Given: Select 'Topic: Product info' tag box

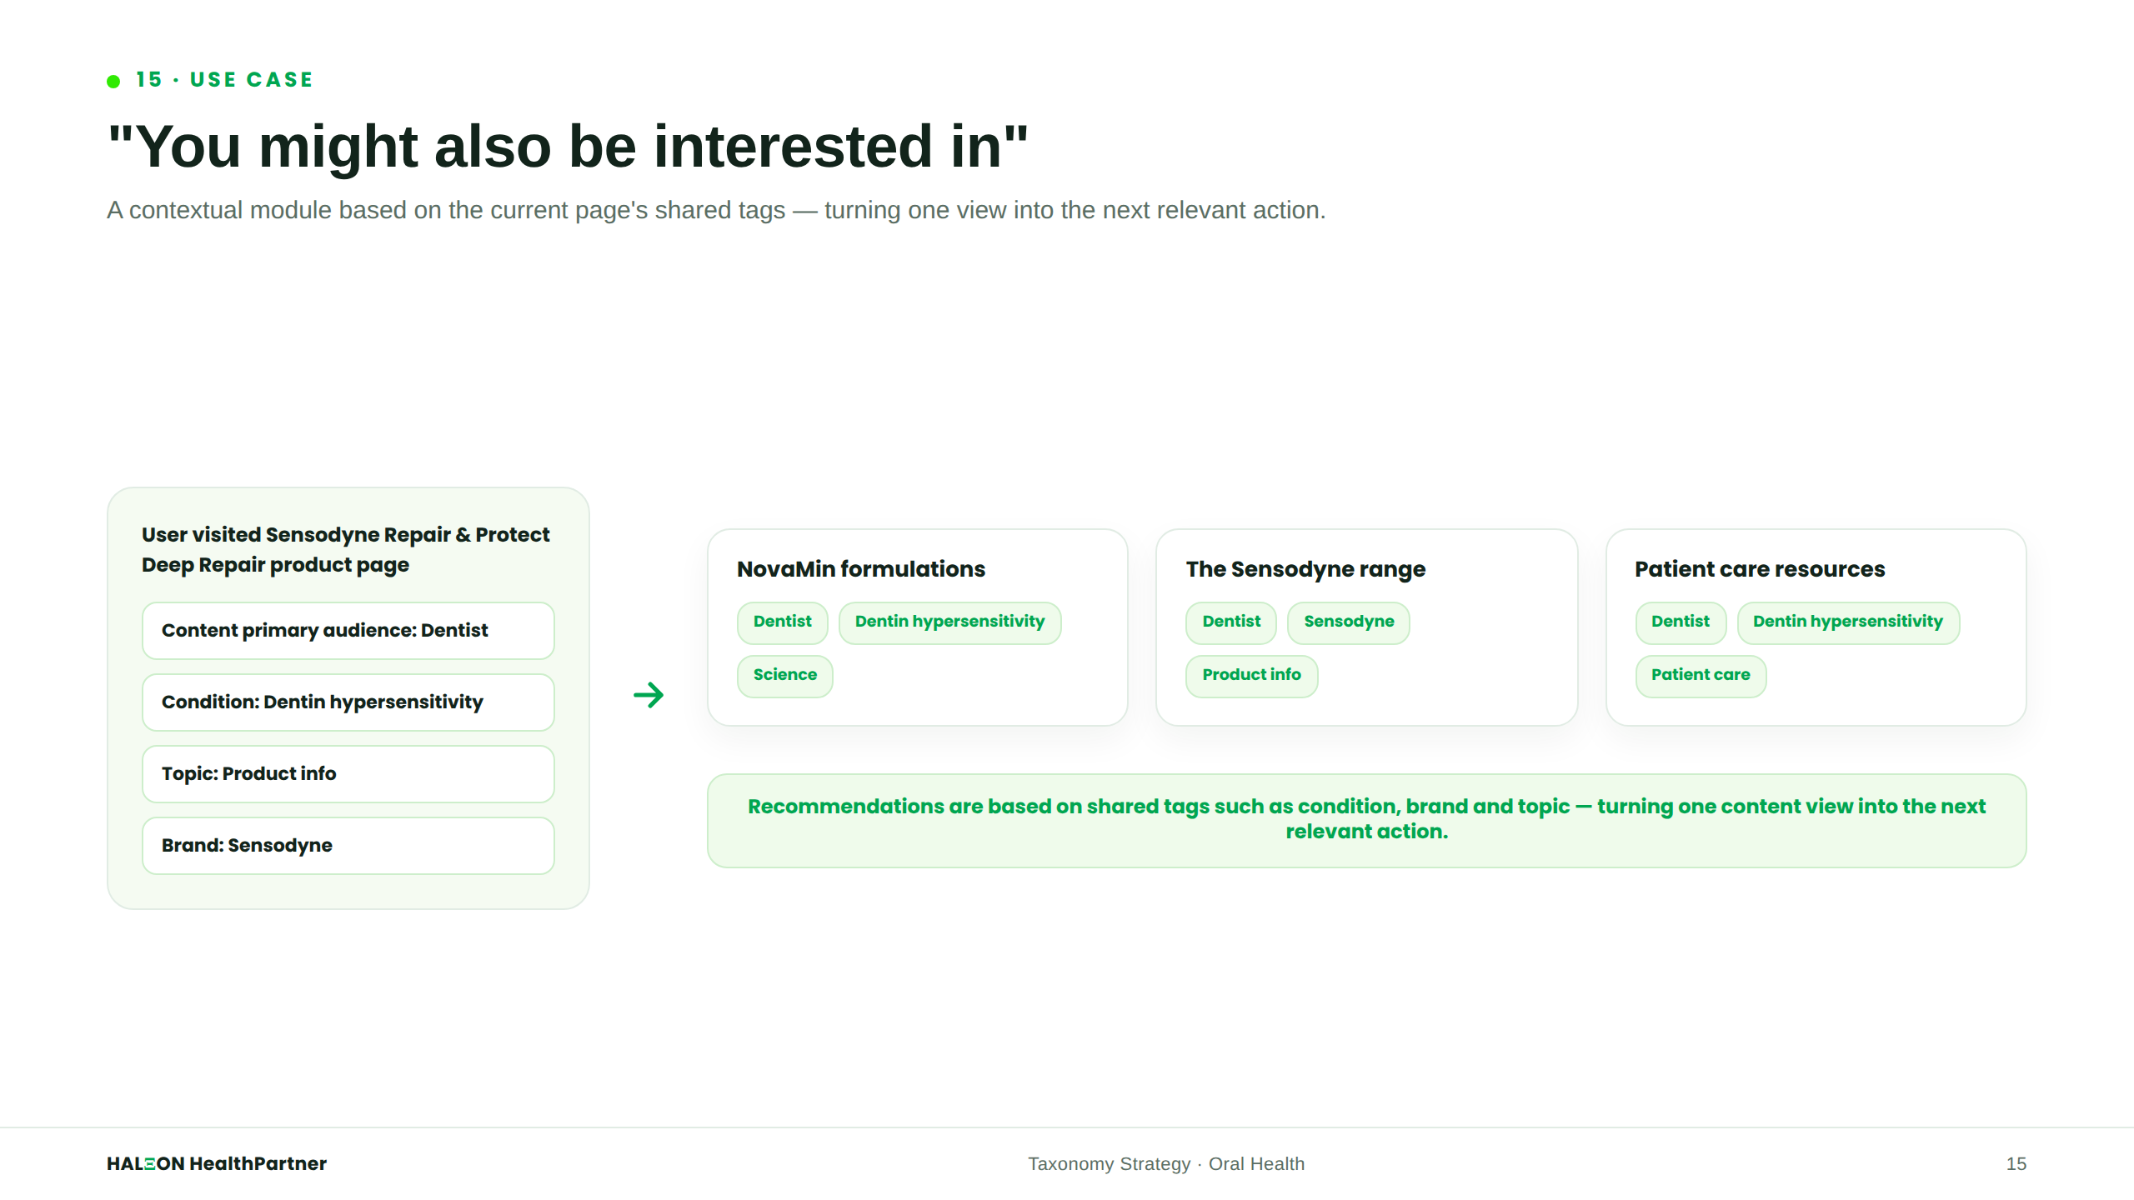Looking at the screenshot, I should [x=348, y=774].
